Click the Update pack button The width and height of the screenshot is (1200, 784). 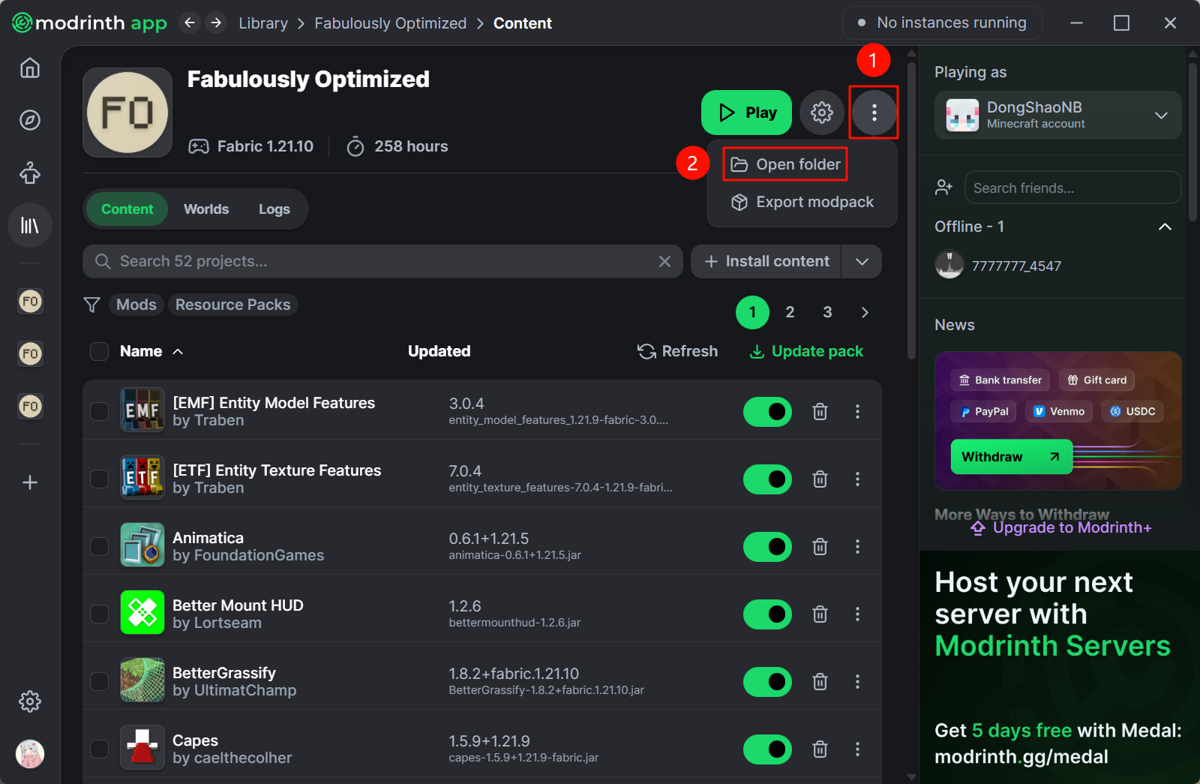(807, 351)
